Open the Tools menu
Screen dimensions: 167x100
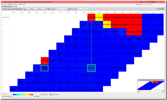coord(5,4)
